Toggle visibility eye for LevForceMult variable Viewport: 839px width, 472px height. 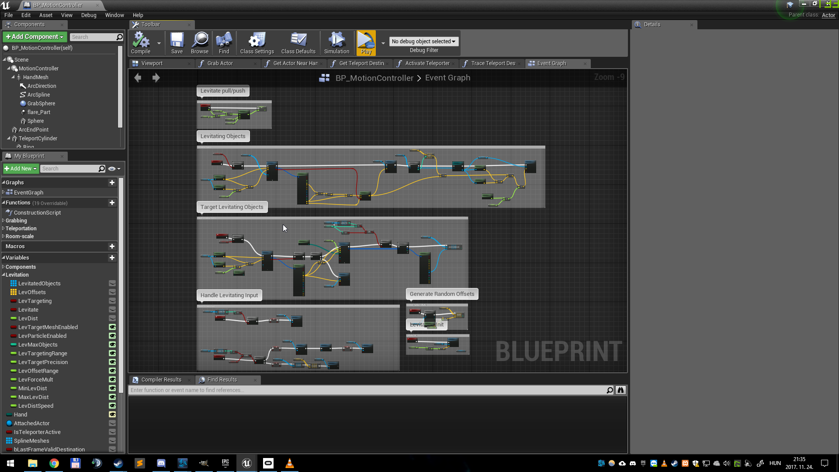112,379
